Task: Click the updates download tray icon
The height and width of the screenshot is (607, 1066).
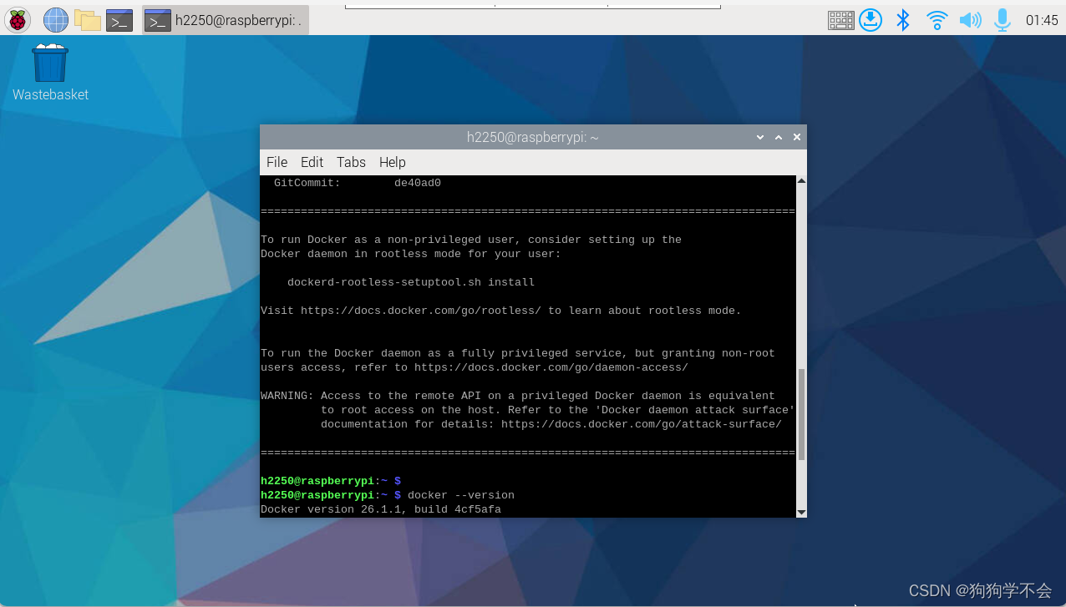Action: [x=871, y=20]
